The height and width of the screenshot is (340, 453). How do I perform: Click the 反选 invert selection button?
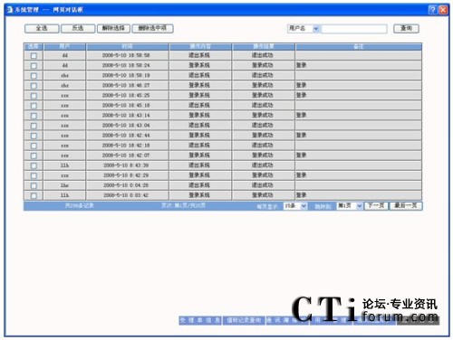pos(78,28)
